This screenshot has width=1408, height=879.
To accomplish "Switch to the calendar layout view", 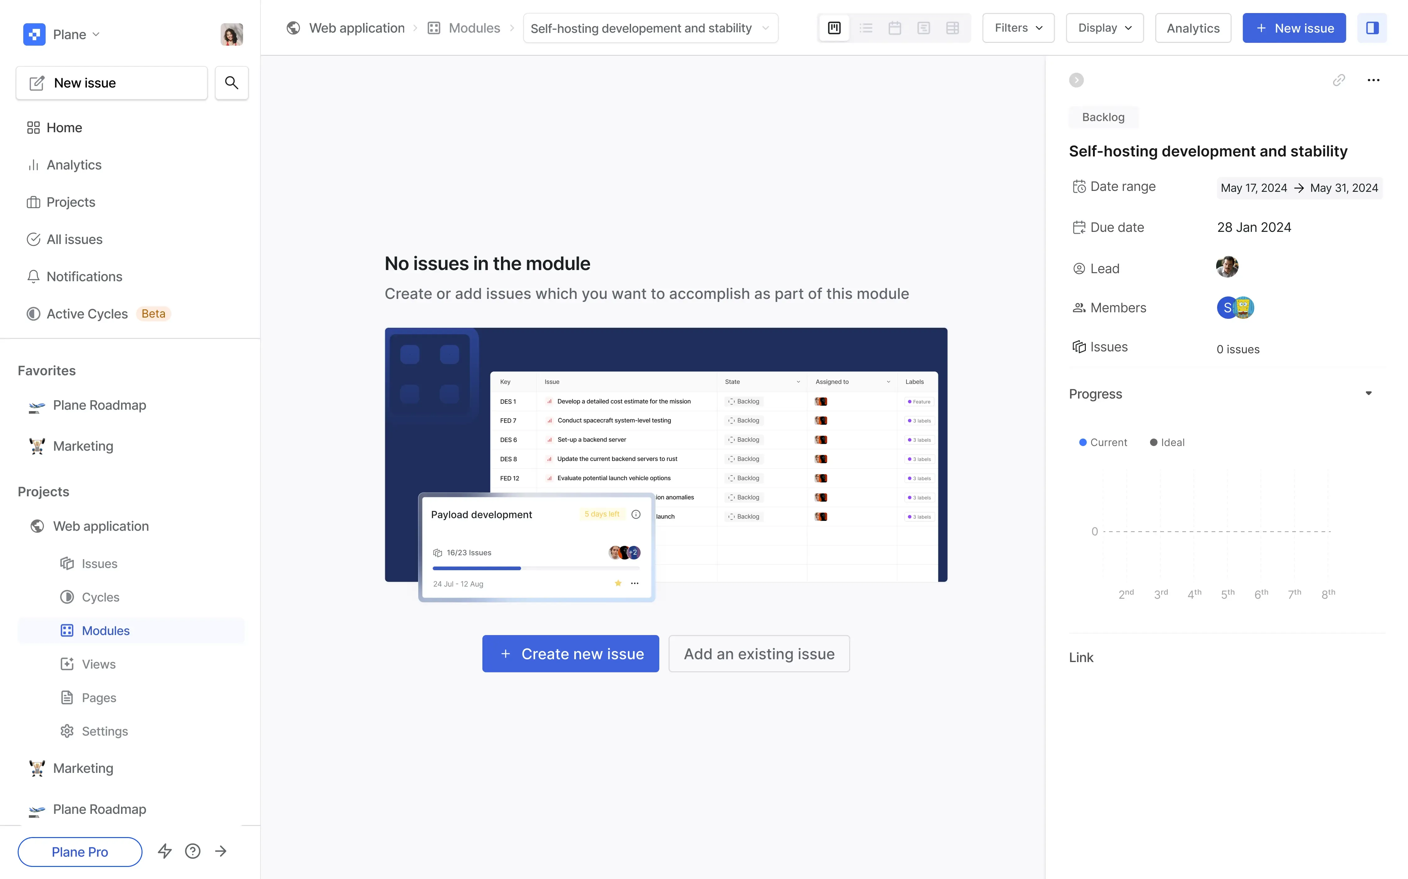I will [895, 28].
